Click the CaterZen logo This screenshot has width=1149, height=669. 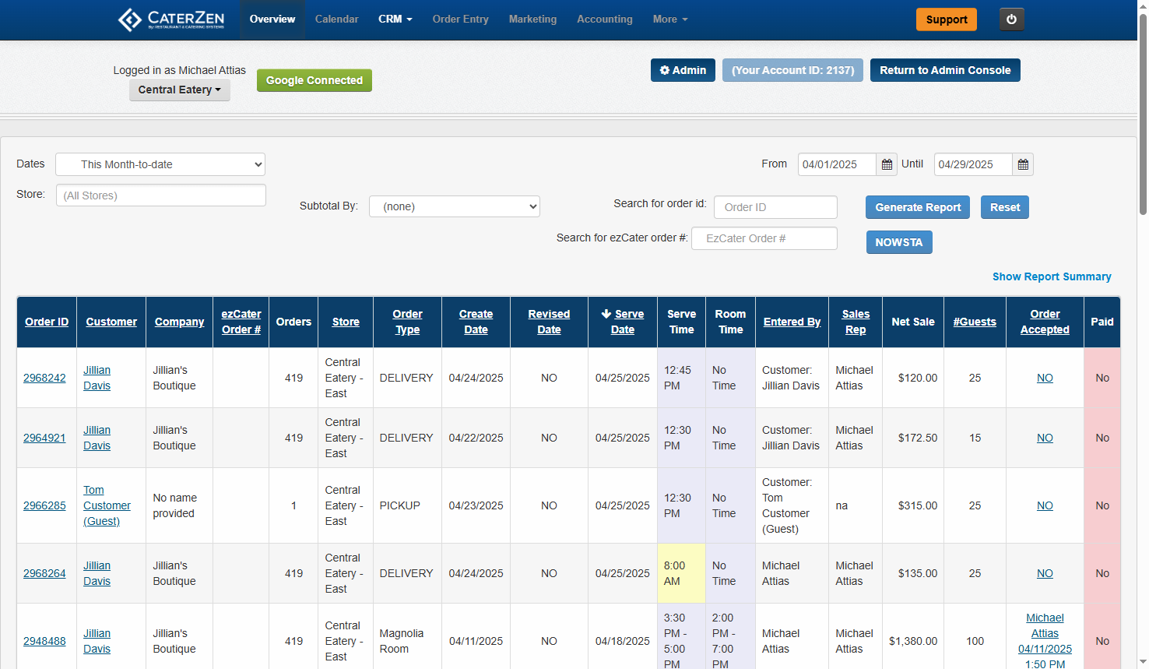tap(171, 19)
